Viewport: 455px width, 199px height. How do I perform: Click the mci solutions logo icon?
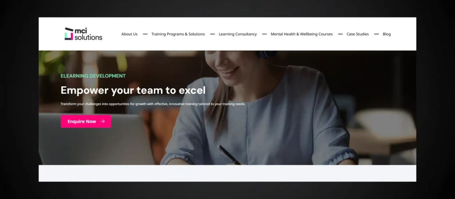(69, 34)
